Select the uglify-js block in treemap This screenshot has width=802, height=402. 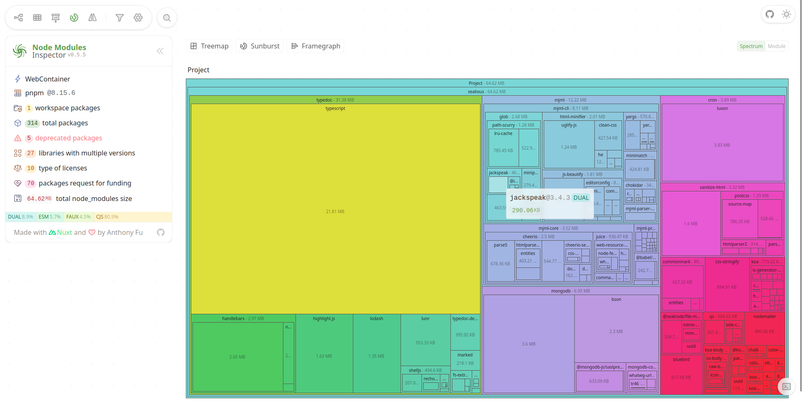(x=569, y=145)
